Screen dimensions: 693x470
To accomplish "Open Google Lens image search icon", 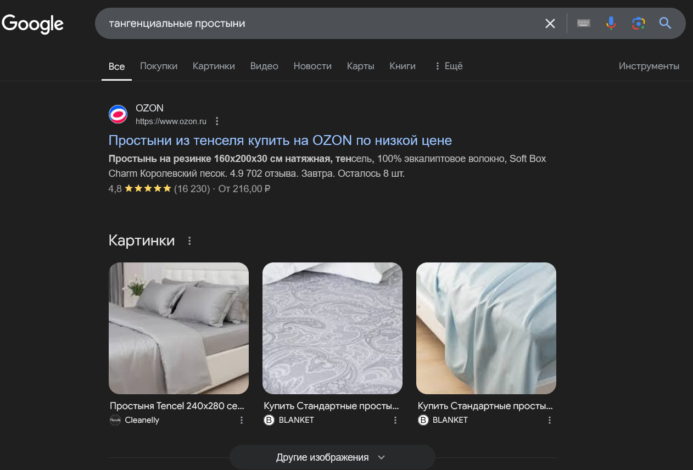I will [638, 23].
